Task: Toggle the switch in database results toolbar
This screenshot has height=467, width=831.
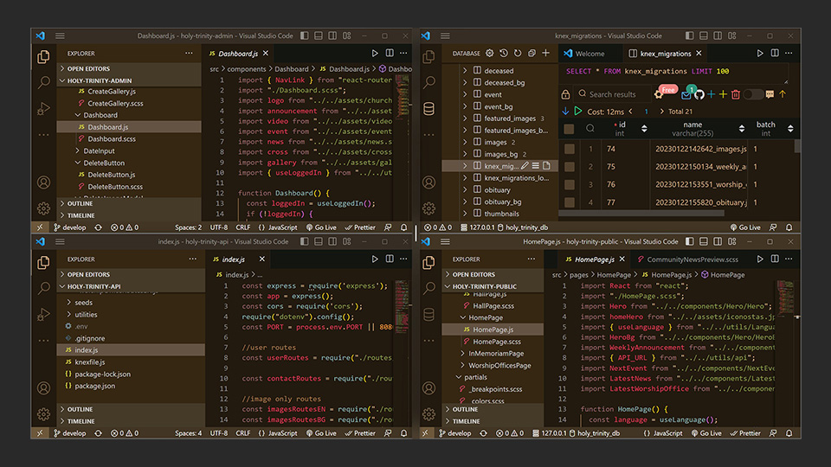Action: pyautogui.click(x=752, y=94)
